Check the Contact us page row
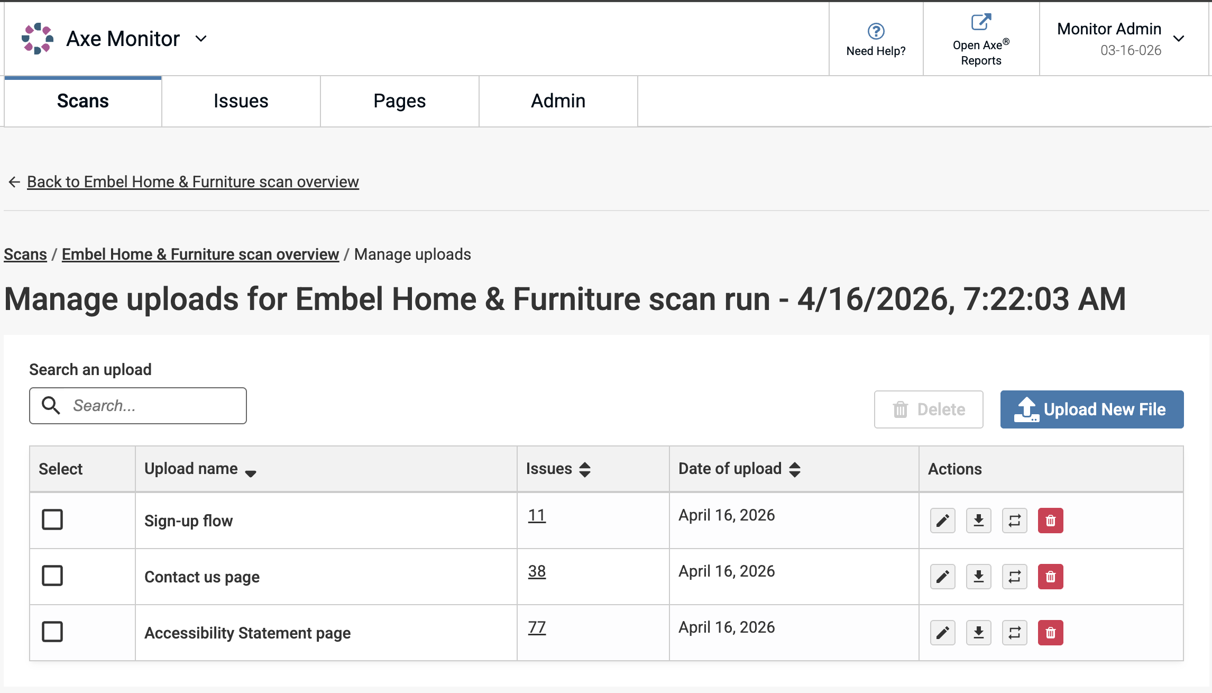The width and height of the screenshot is (1212, 693). coord(52,576)
